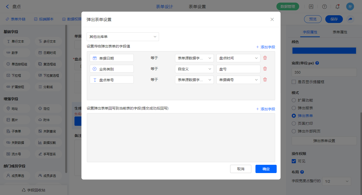Viewport: 362px width, 195px height.
Task: Select the 页面打印 radio option
Action: point(294,123)
